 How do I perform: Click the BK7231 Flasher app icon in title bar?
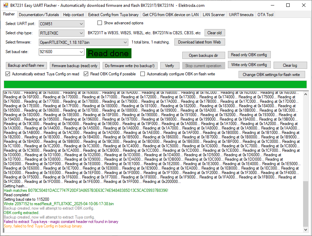tap(6, 5)
